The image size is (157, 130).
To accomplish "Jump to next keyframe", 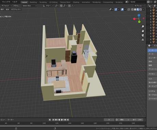I will coord(65,120).
